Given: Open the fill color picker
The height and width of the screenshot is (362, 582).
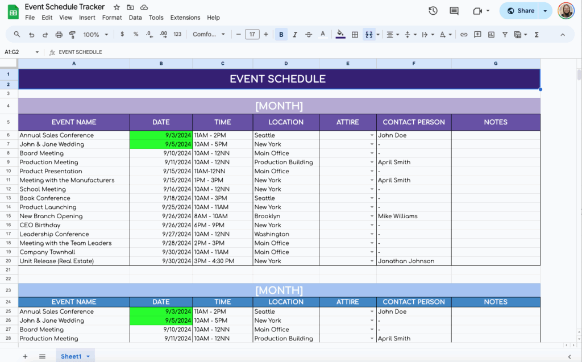Looking at the screenshot, I should (340, 34).
